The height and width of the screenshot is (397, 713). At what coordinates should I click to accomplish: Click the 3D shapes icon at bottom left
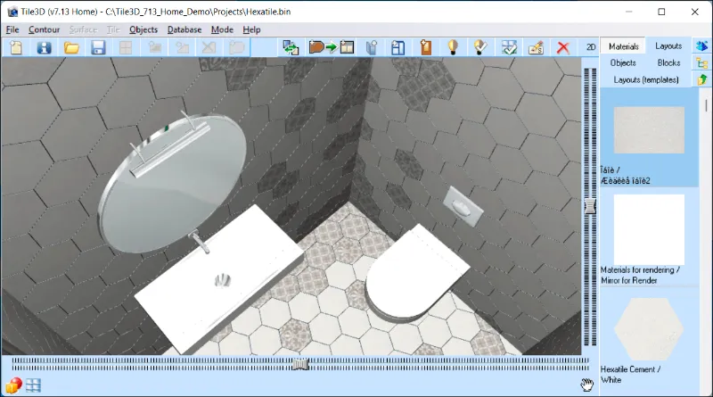(13, 385)
